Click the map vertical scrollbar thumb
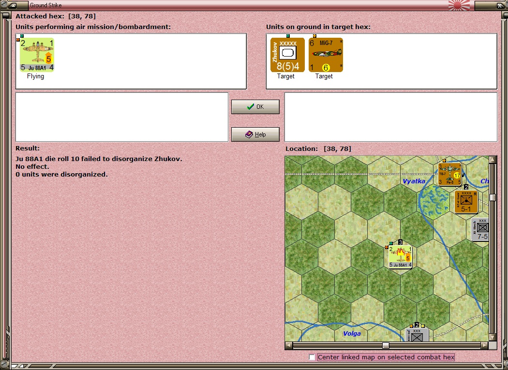Image resolution: width=508 pixels, height=370 pixels. (493, 197)
